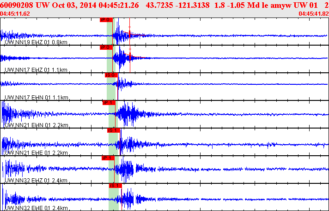
Task: Click the UW NN17 EHZ 01 1.1km label
Action: [x=36, y=70]
